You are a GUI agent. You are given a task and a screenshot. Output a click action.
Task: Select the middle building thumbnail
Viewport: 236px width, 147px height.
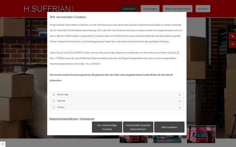coord(167,139)
